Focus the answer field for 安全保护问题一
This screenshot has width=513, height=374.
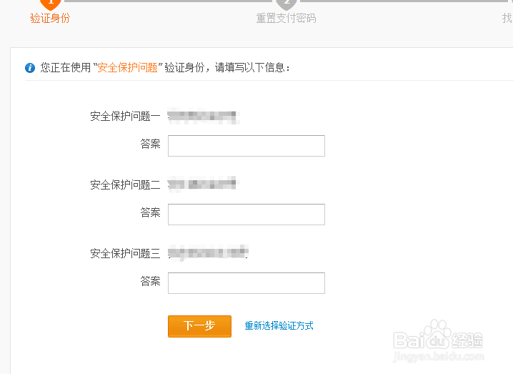[246, 145]
